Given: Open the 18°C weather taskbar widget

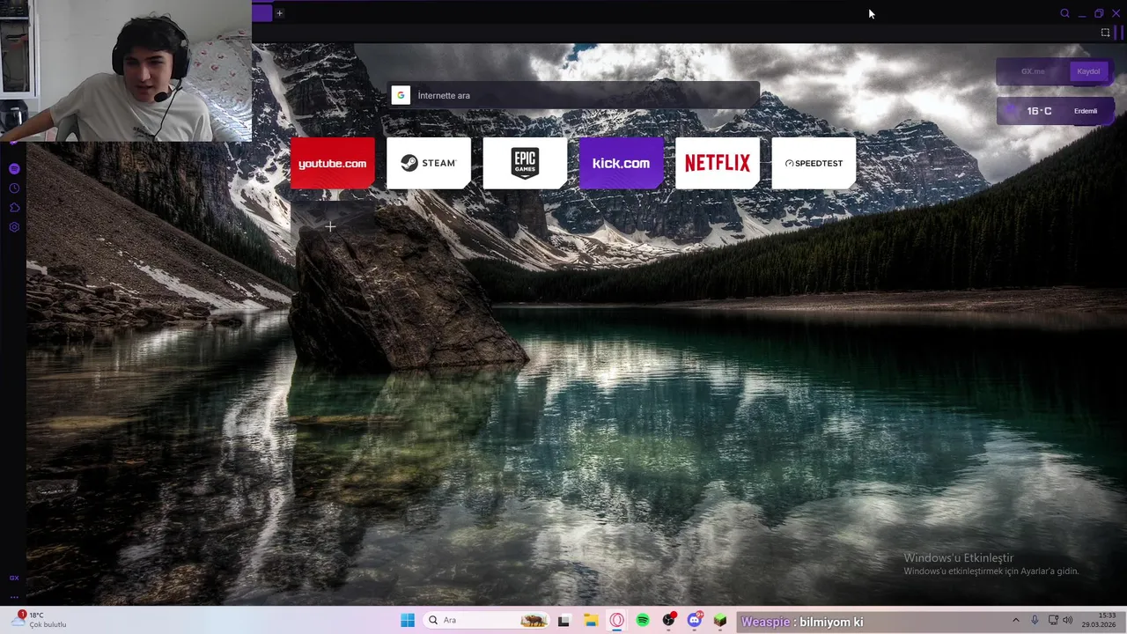Looking at the screenshot, I should [40, 620].
